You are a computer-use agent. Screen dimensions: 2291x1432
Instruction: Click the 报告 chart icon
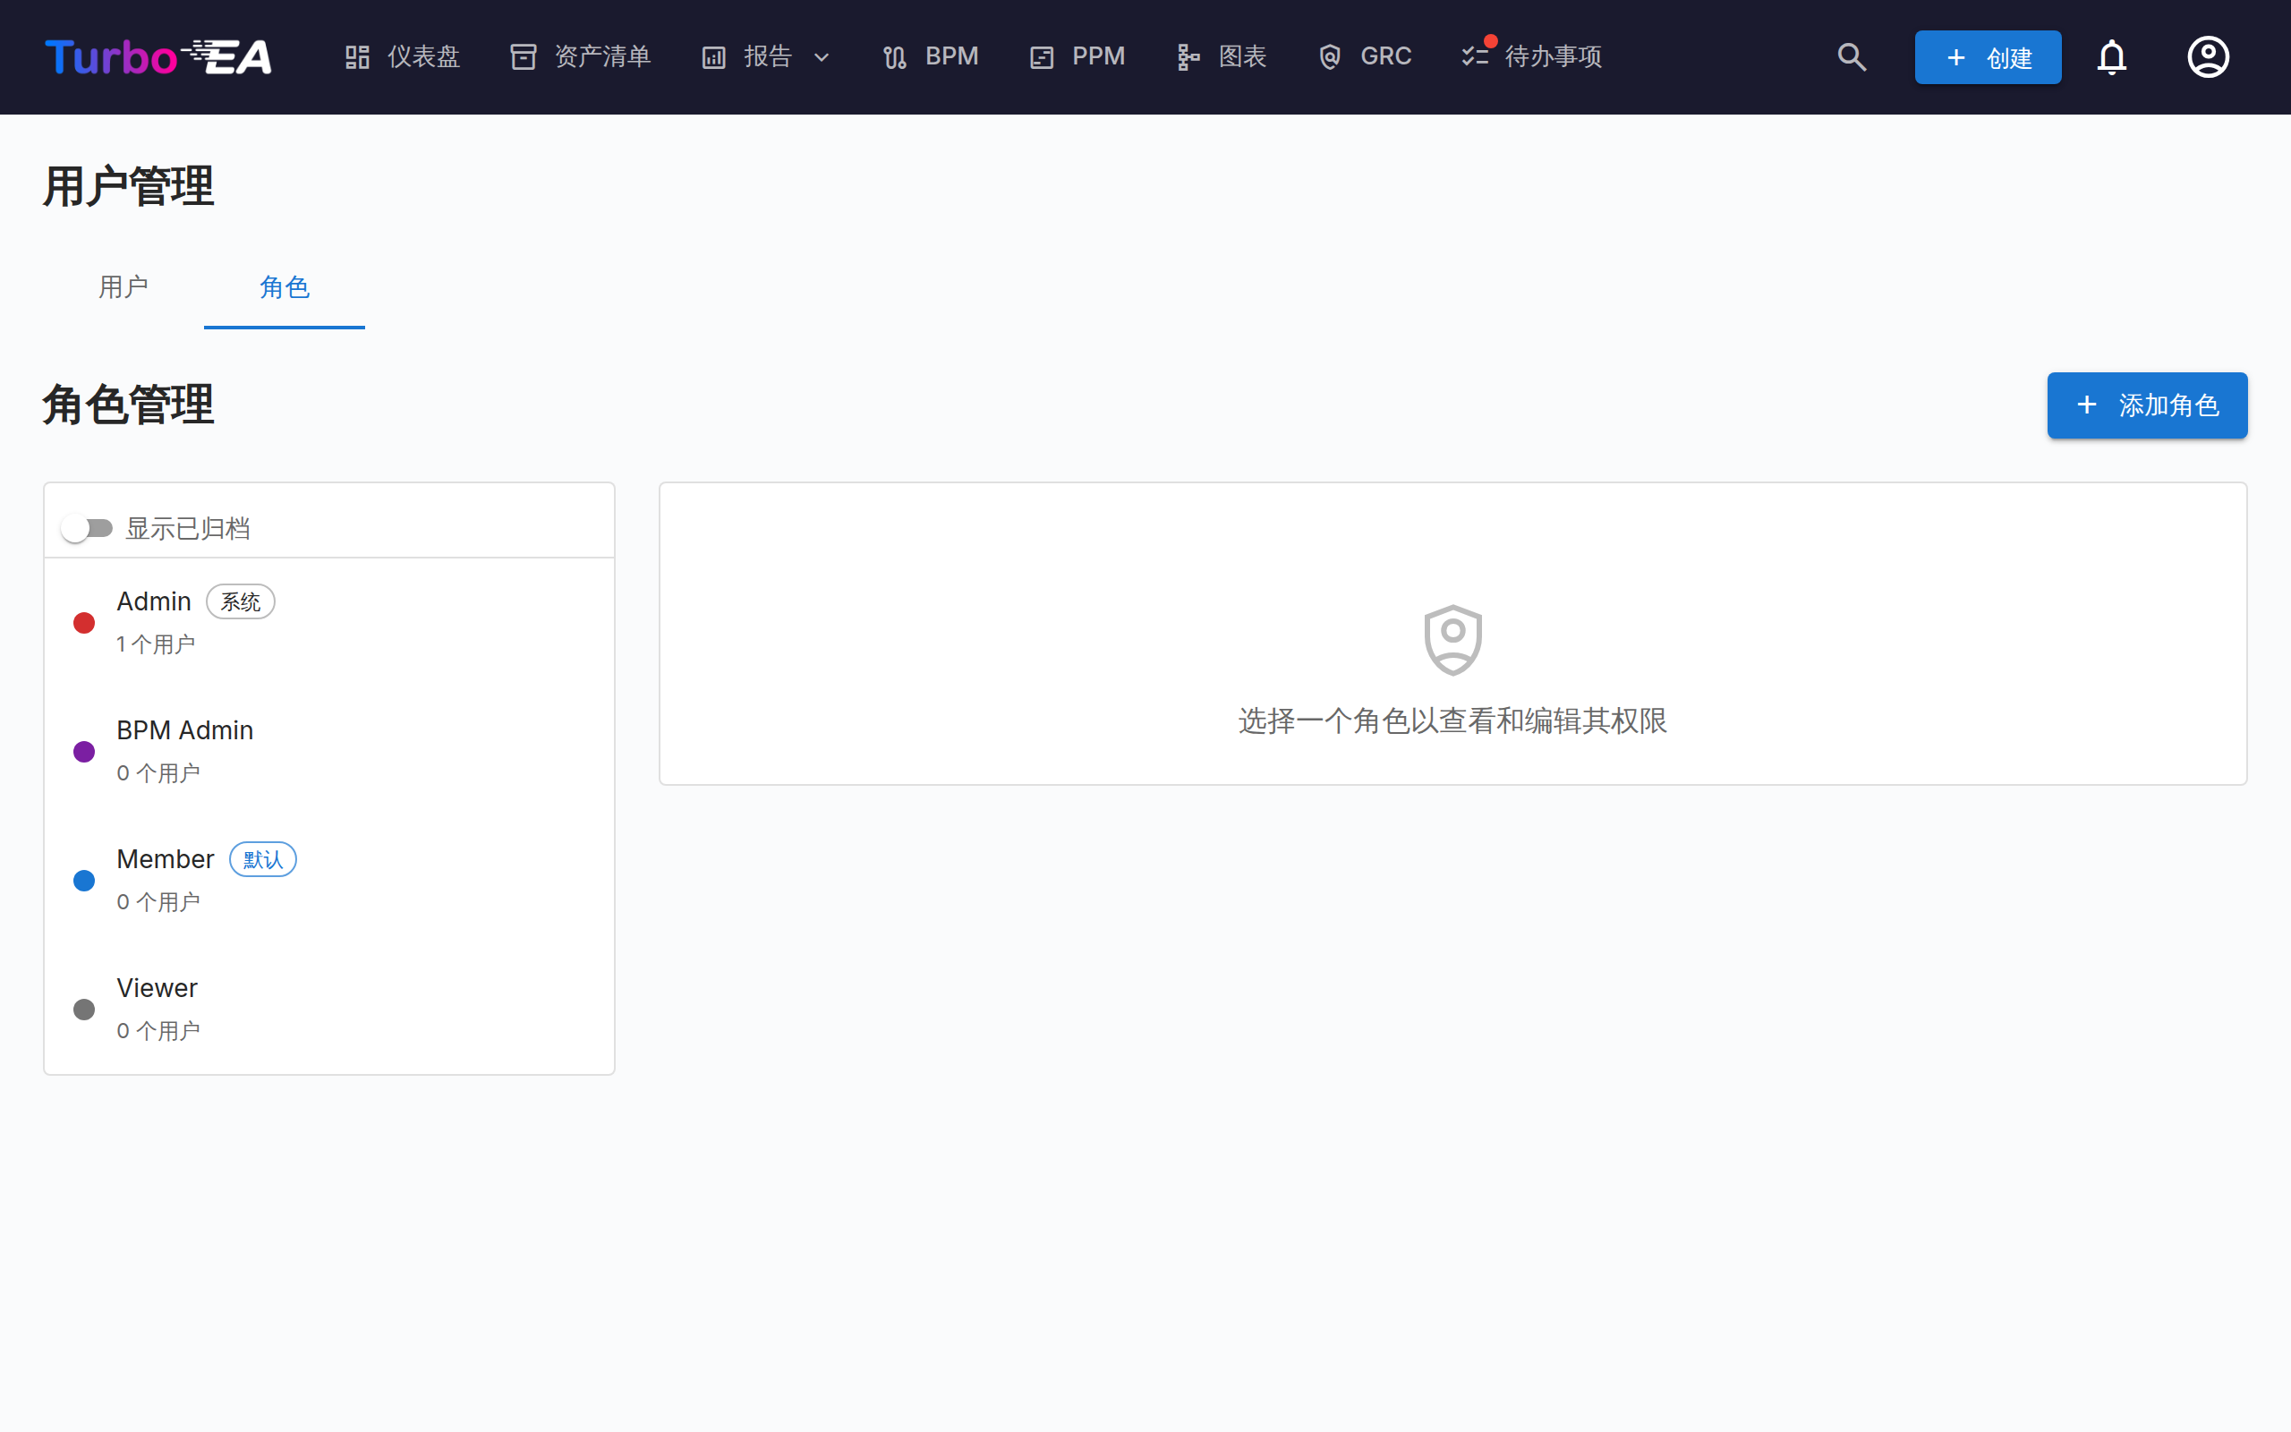[714, 56]
